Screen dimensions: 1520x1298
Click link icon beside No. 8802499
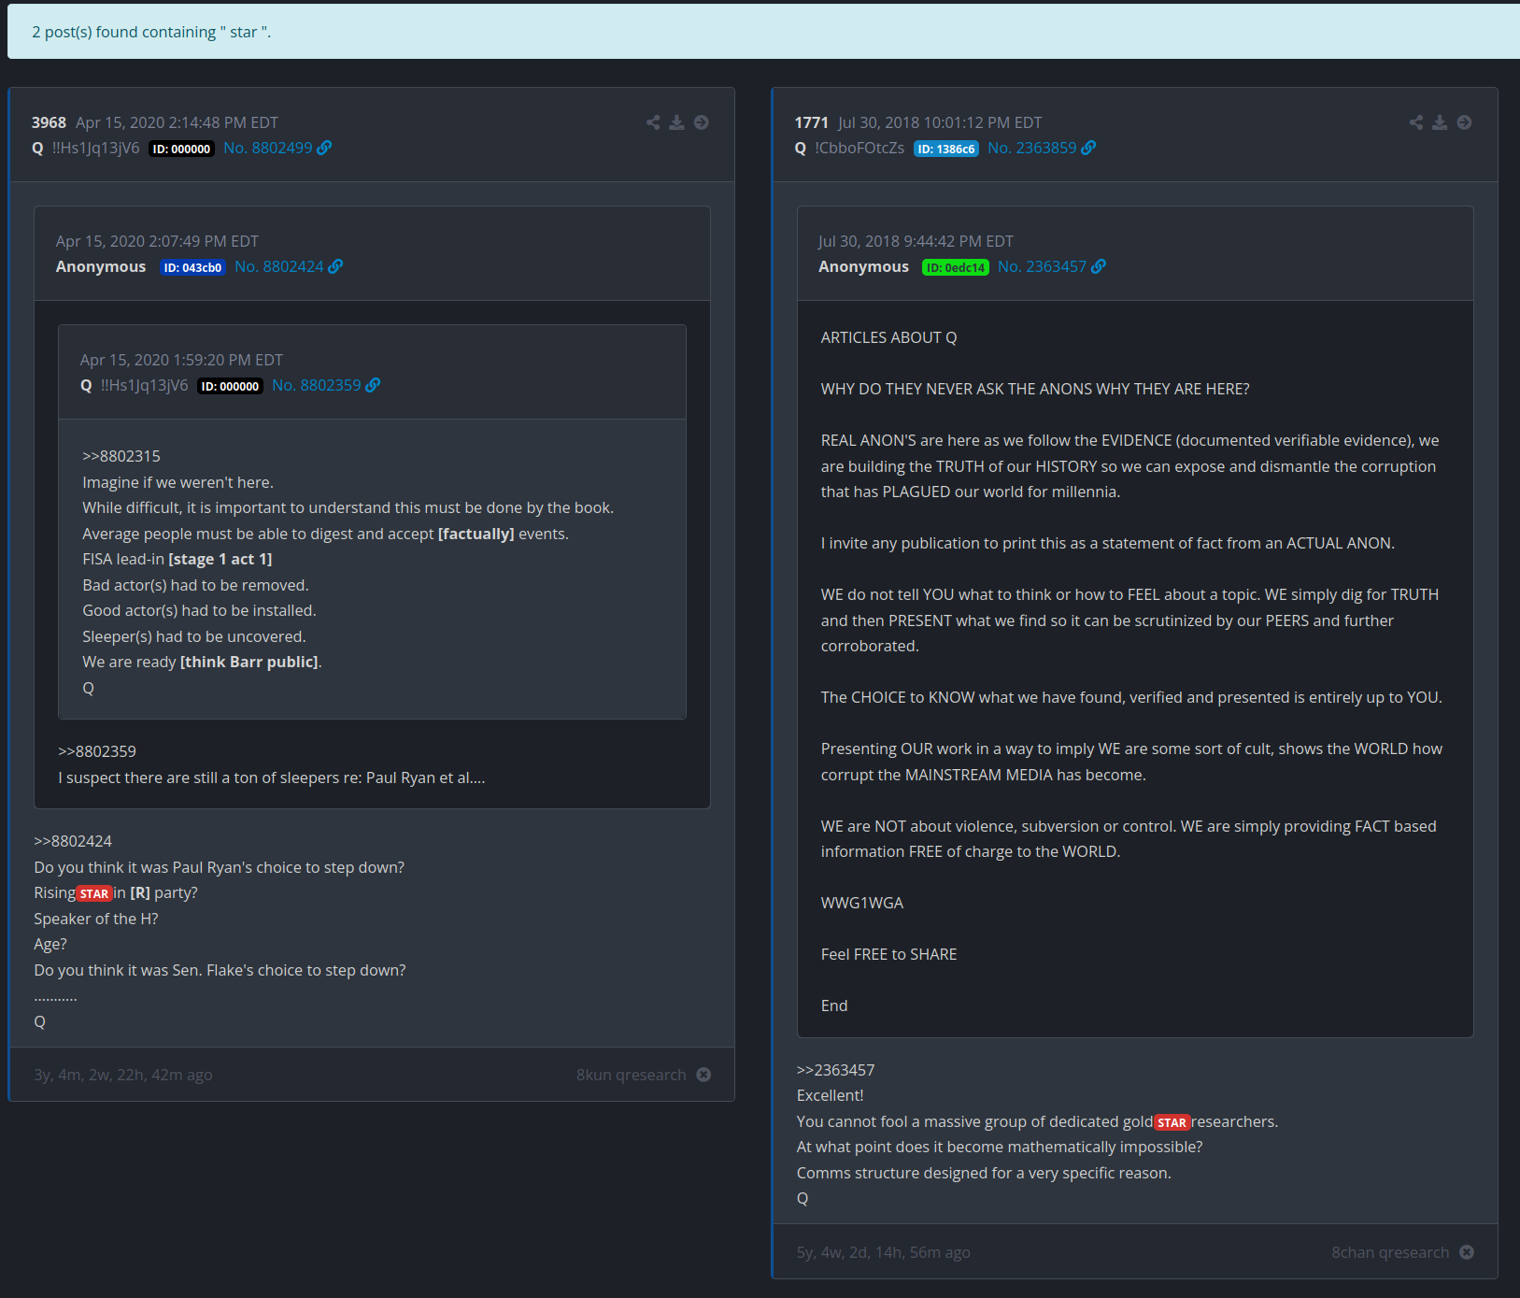click(324, 148)
